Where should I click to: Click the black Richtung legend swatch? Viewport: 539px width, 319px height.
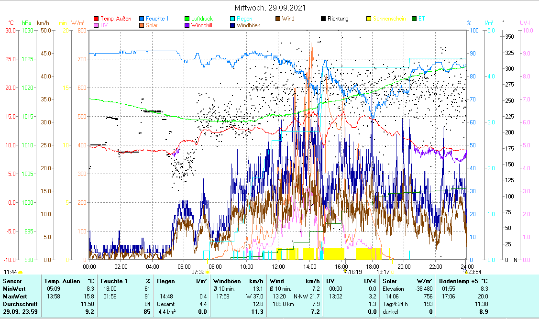pos(324,19)
